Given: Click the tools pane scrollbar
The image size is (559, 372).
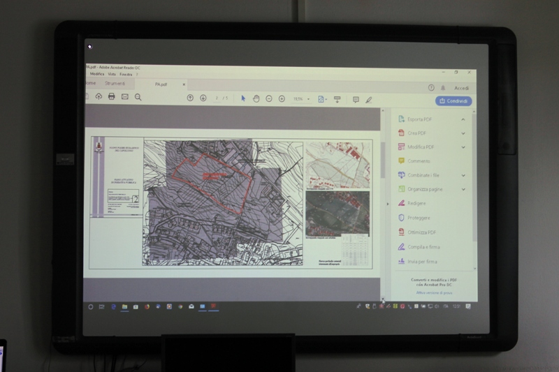Looking at the screenshot, I should [x=474, y=178].
